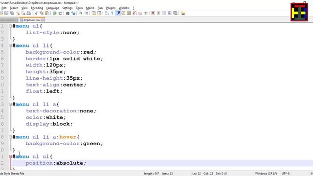Open Folder as Workspace icon
Screen dimensions: 313x176
point(140,13)
